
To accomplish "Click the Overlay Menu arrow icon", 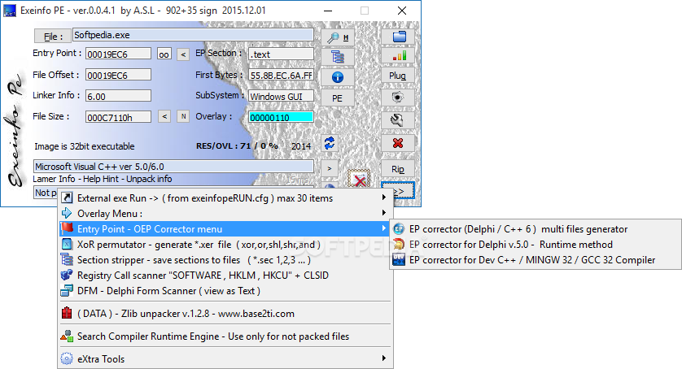I will tap(67, 214).
